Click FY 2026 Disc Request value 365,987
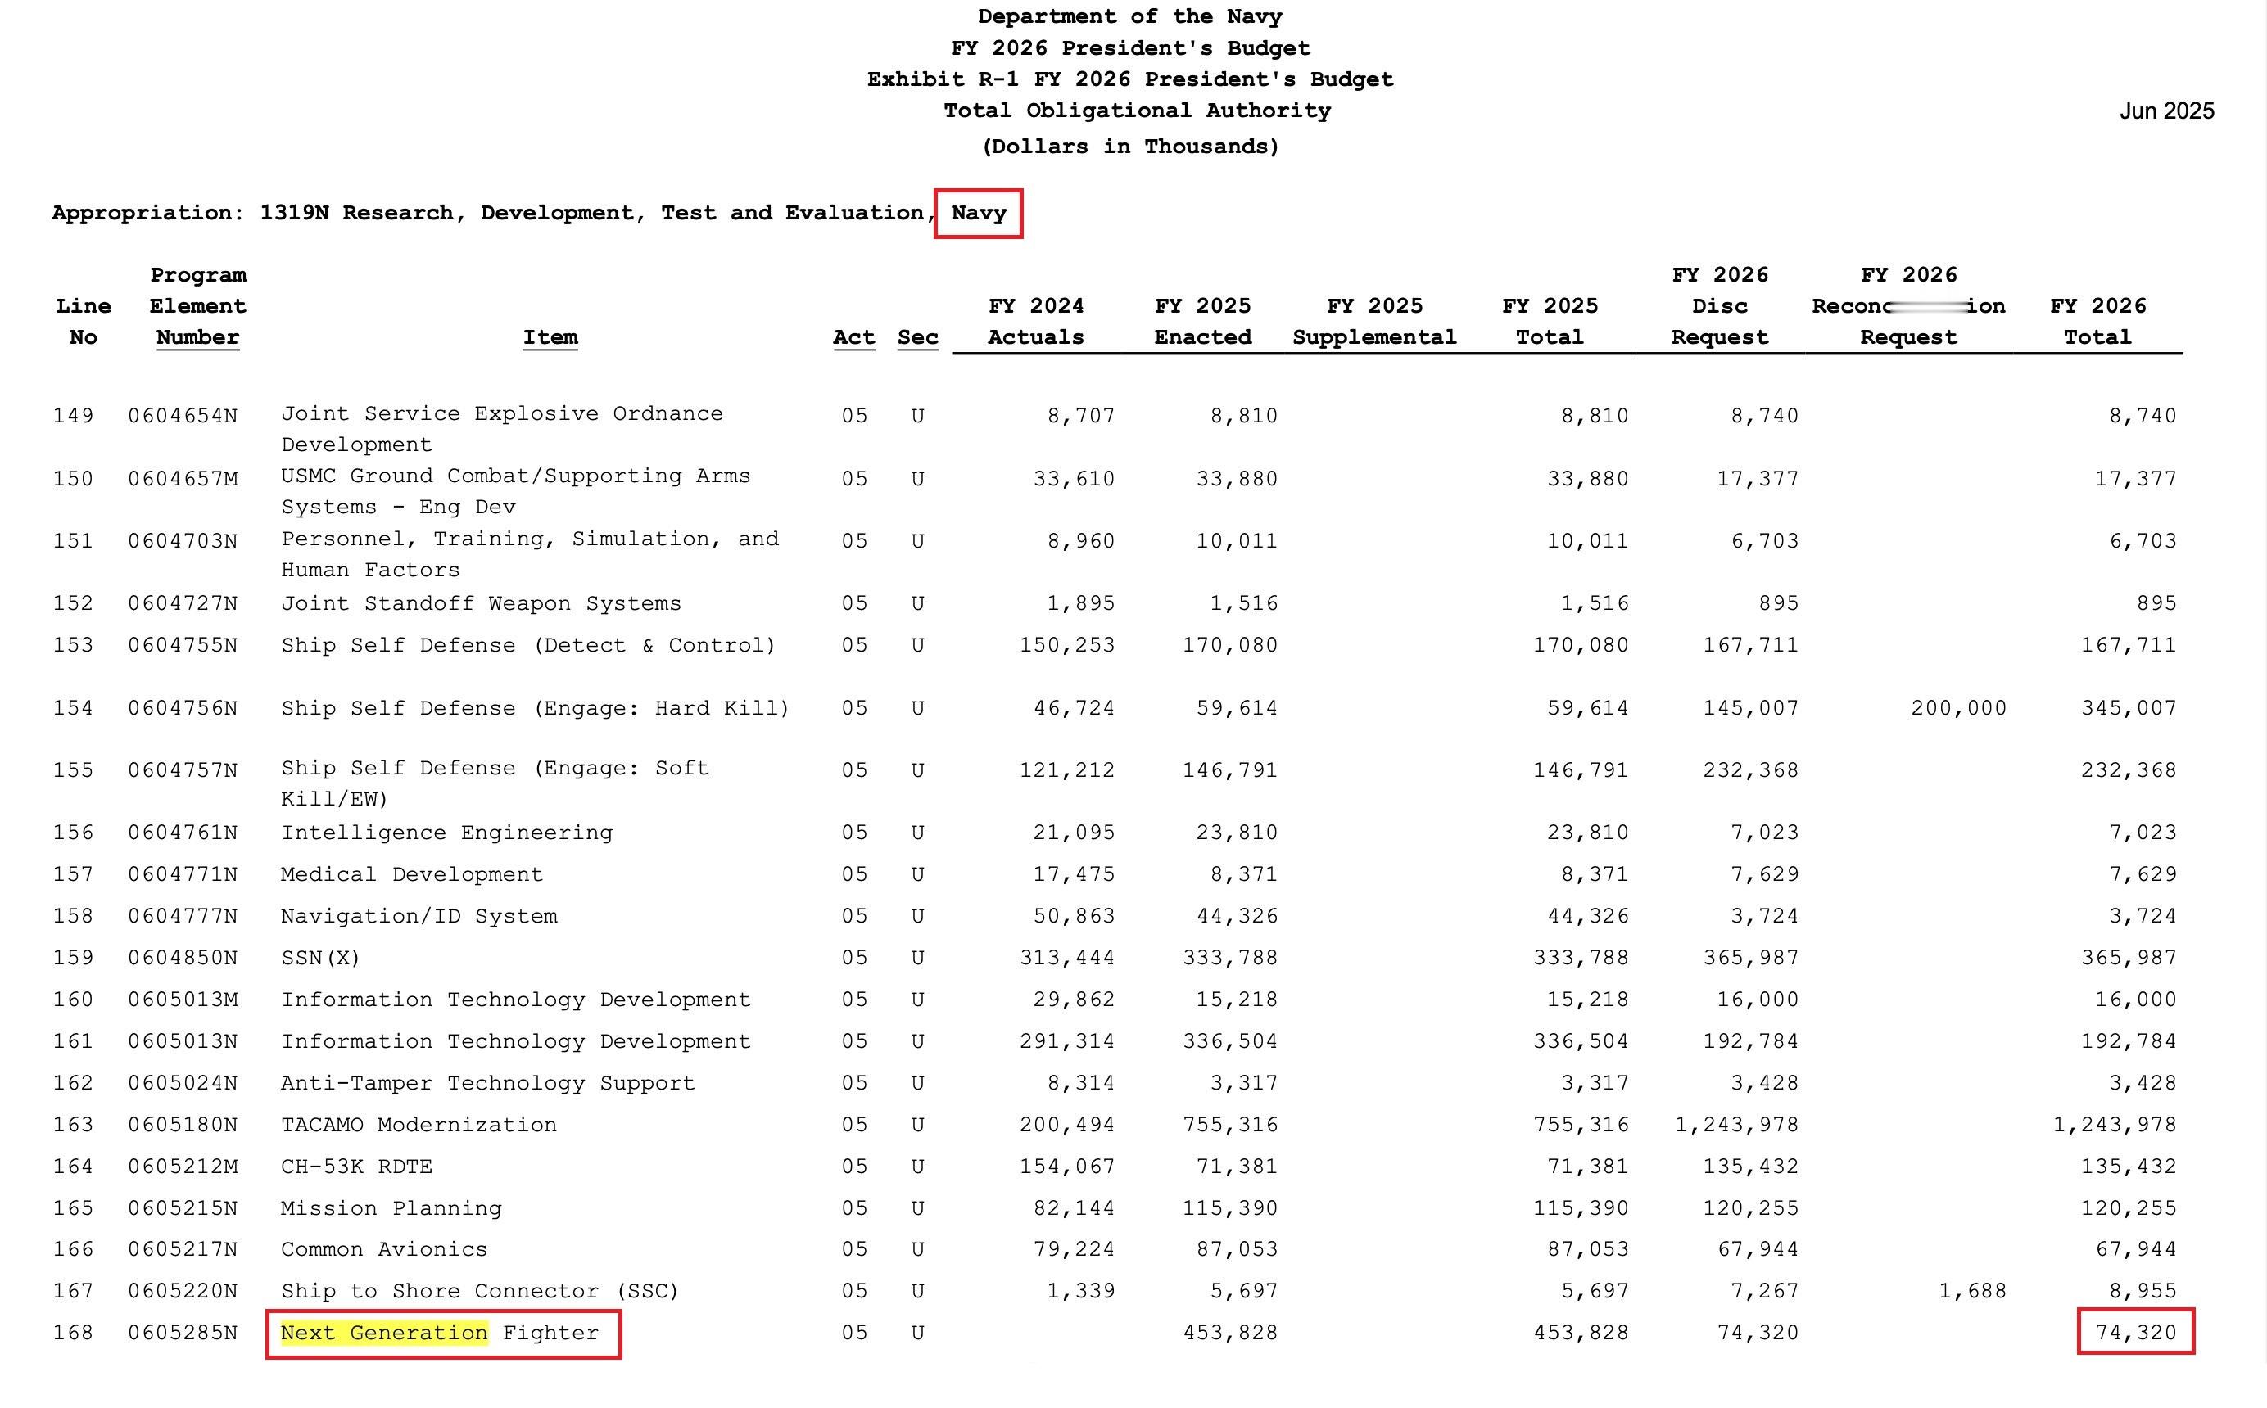This screenshot has width=2267, height=1408. pyautogui.click(x=1751, y=957)
